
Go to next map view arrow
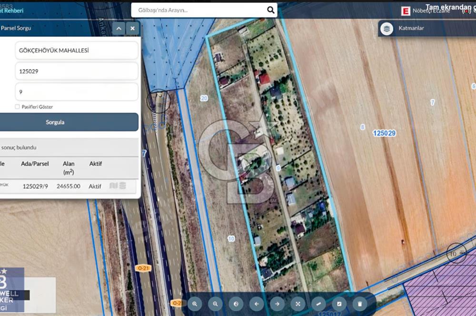click(277, 304)
